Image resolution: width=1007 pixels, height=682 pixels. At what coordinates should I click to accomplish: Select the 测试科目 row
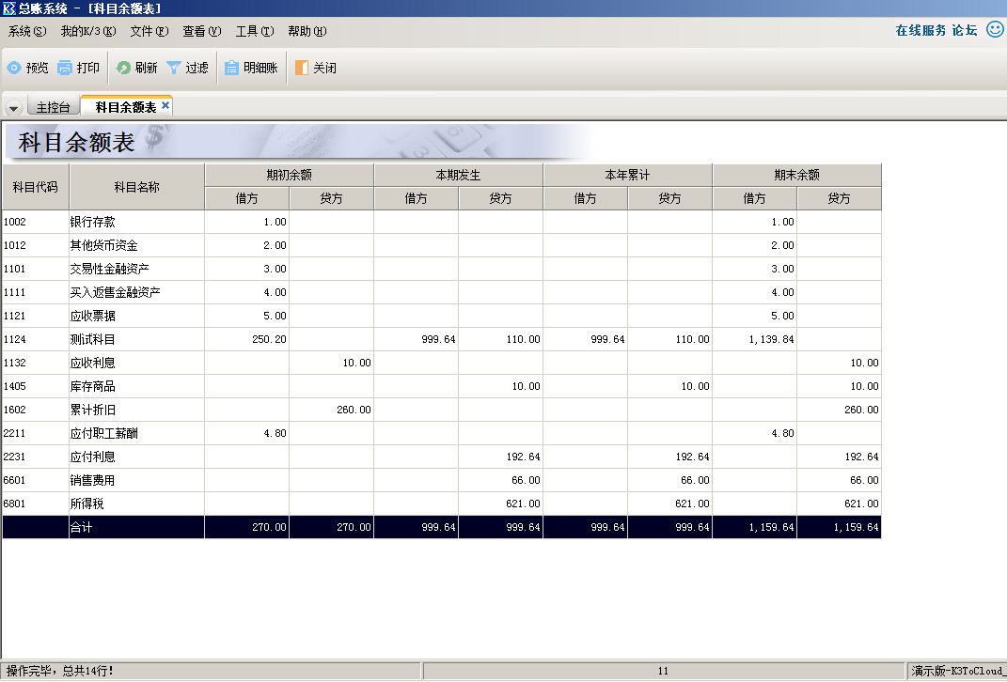pos(92,339)
